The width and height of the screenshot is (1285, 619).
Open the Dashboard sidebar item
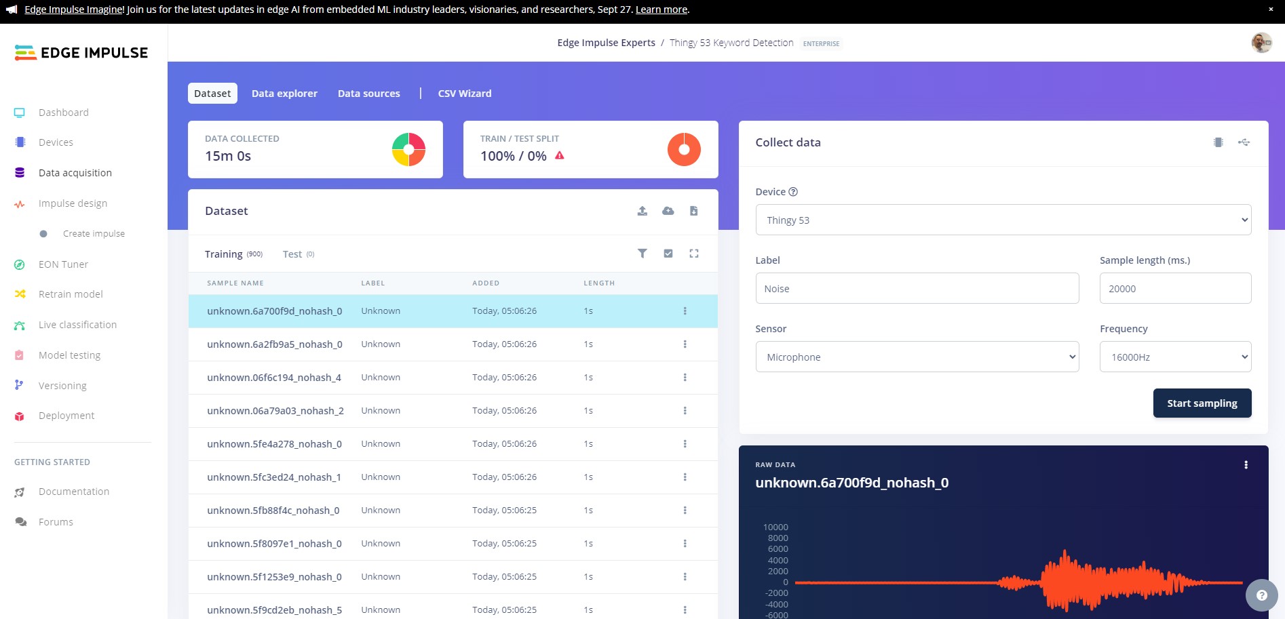pyautogui.click(x=63, y=113)
